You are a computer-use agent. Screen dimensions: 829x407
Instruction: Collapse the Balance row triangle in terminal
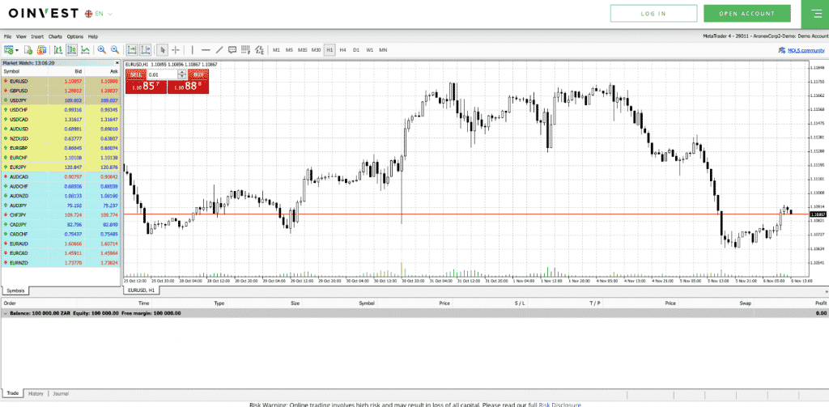point(6,313)
